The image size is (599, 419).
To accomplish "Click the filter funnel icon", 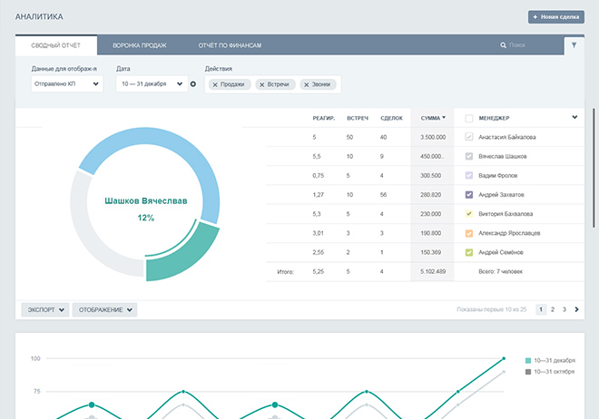I will [x=574, y=44].
